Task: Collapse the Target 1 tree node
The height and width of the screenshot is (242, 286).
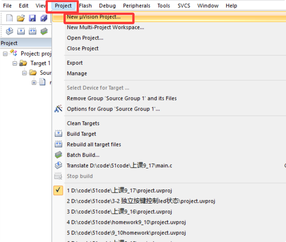Action: pyautogui.click(x=15, y=63)
